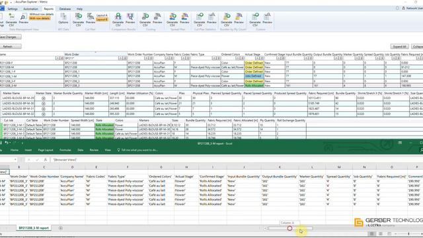This screenshot has width=423, height=238.
Task: Generate CSV for Custom report
Action: (255, 20)
